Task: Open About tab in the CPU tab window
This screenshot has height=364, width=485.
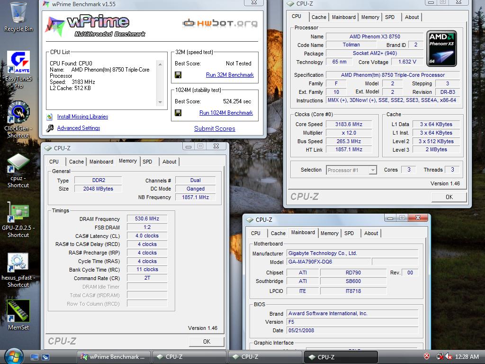Action: [x=412, y=18]
